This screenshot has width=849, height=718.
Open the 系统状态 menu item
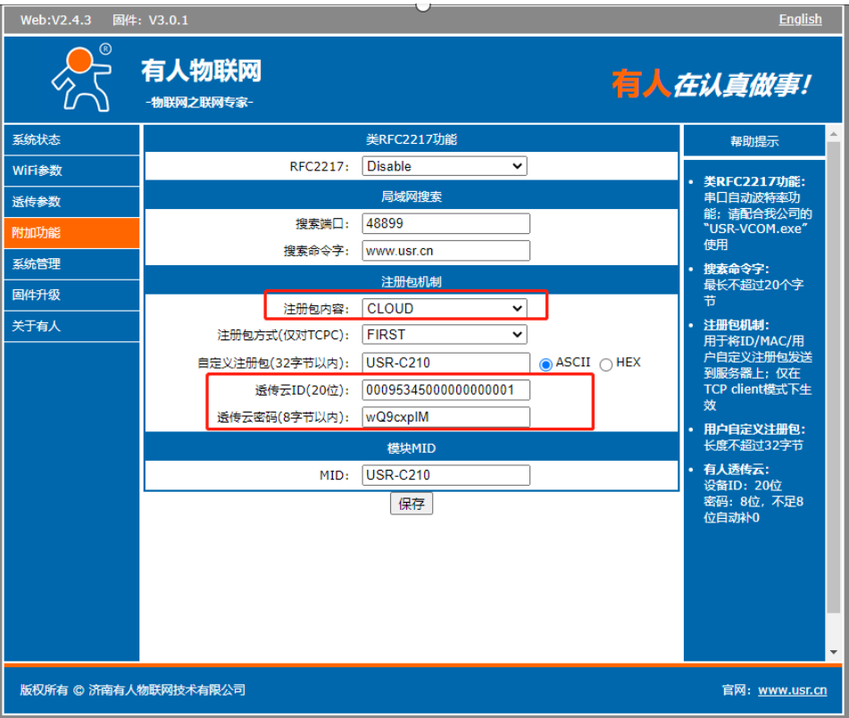(71, 140)
